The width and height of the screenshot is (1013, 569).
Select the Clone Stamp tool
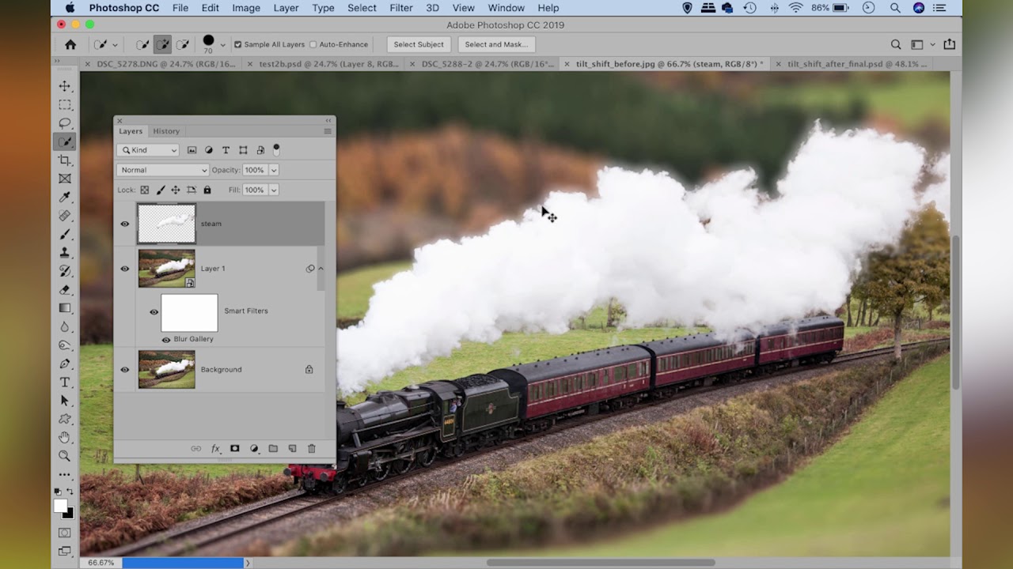pyautogui.click(x=65, y=253)
